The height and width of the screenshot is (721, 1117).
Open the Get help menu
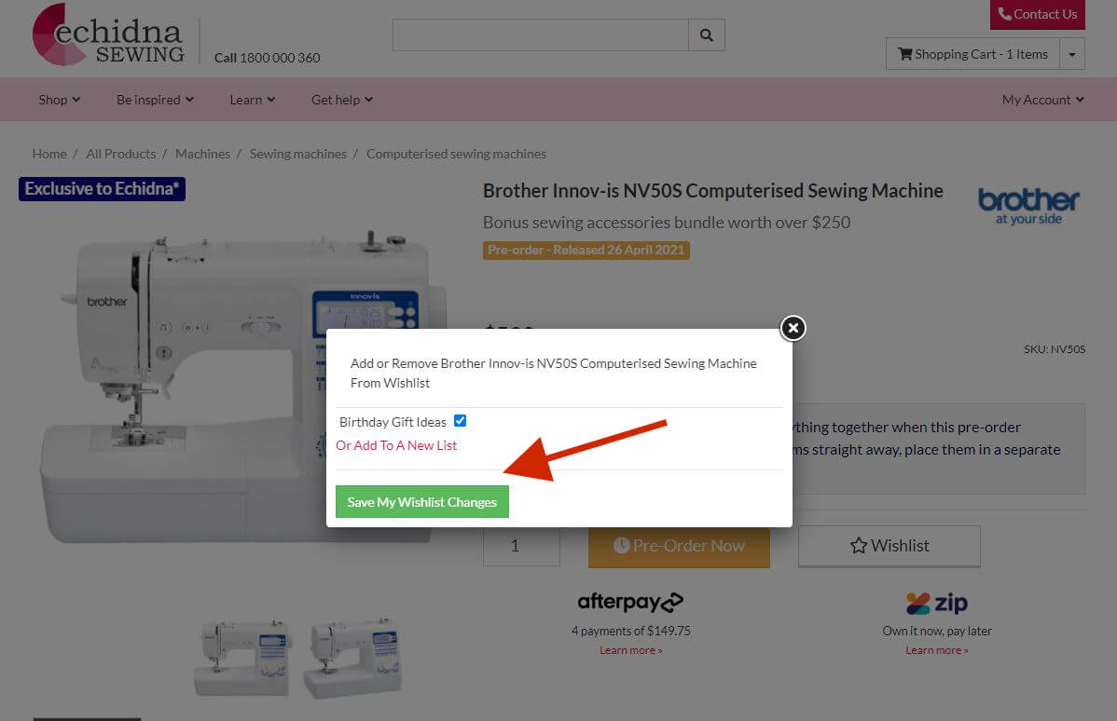coord(342,100)
